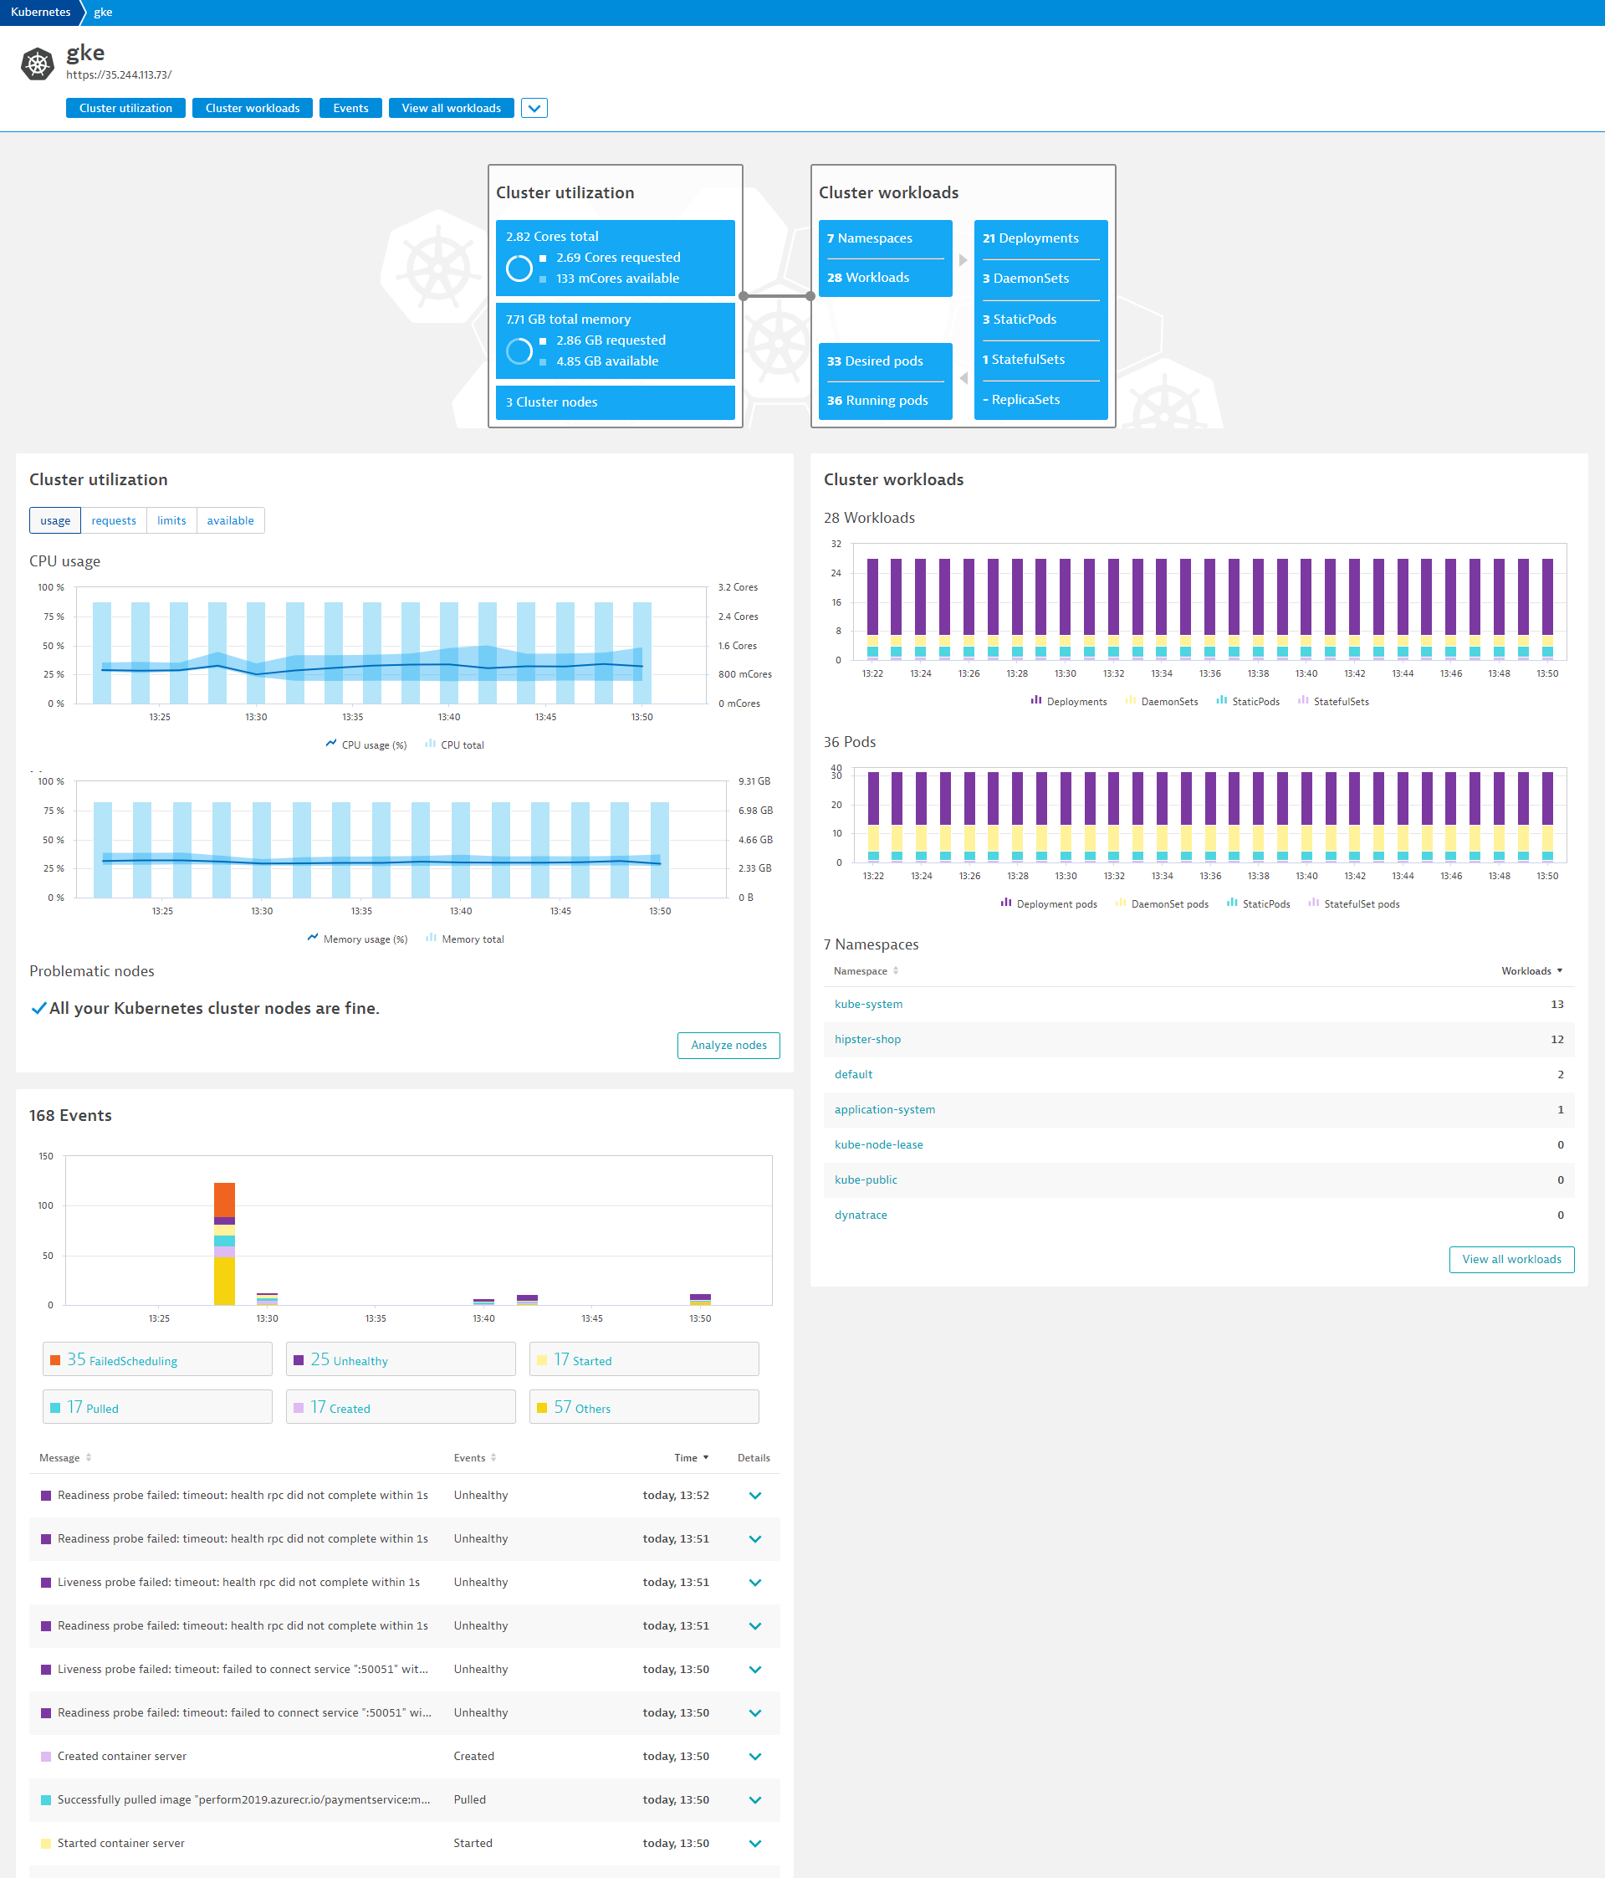Switch to the requests tab
Screen dimensions: 1605x1878
(x=113, y=520)
